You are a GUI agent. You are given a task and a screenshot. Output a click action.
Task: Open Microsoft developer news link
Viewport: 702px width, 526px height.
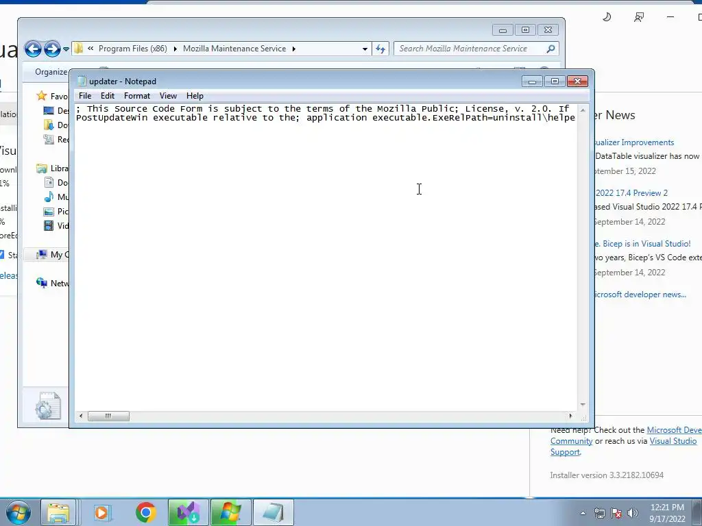640,295
